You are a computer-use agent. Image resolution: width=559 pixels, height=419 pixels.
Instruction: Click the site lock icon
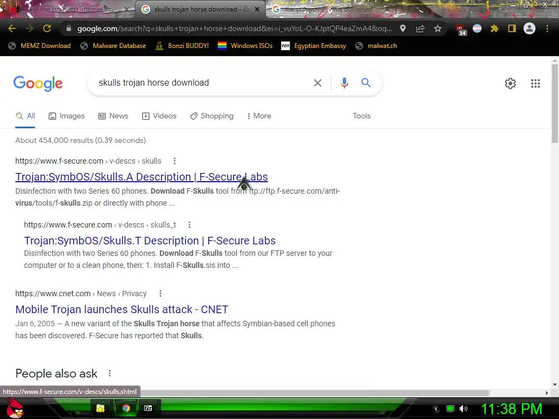point(68,28)
